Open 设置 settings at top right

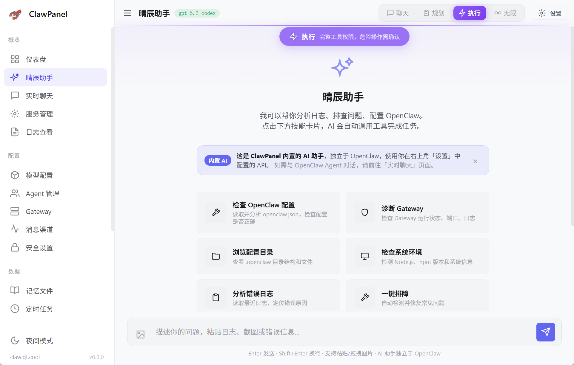click(x=549, y=13)
